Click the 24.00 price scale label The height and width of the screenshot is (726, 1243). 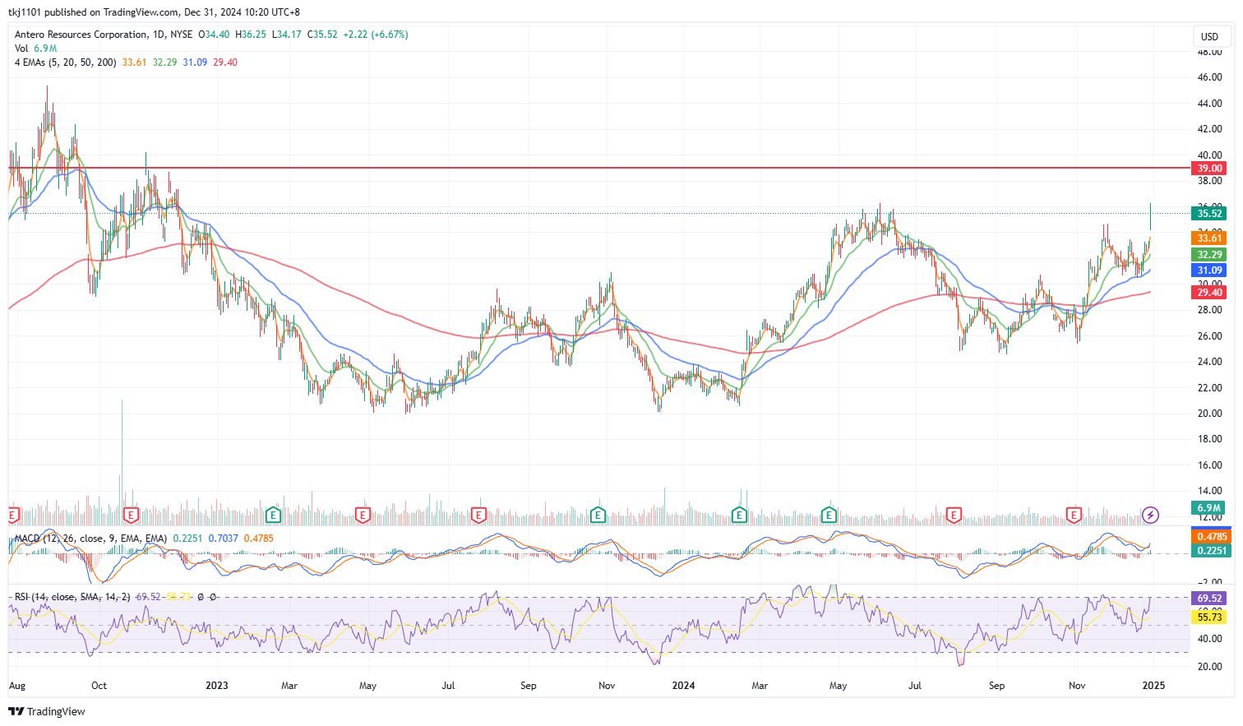point(1209,362)
